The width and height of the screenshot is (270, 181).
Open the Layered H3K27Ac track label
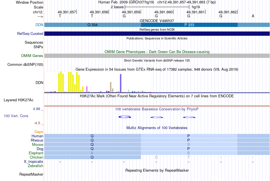[x=18, y=100]
